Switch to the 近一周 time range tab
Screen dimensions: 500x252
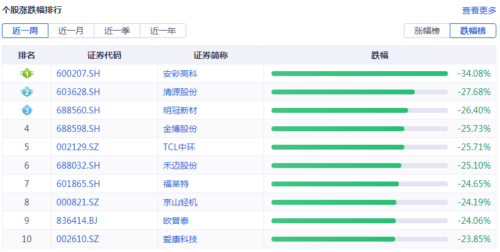[25, 31]
